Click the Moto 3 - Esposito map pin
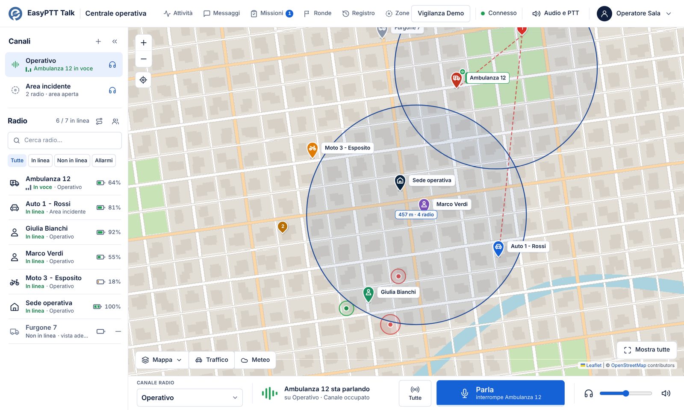This screenshot has height=410, width=684. (313, 149)
